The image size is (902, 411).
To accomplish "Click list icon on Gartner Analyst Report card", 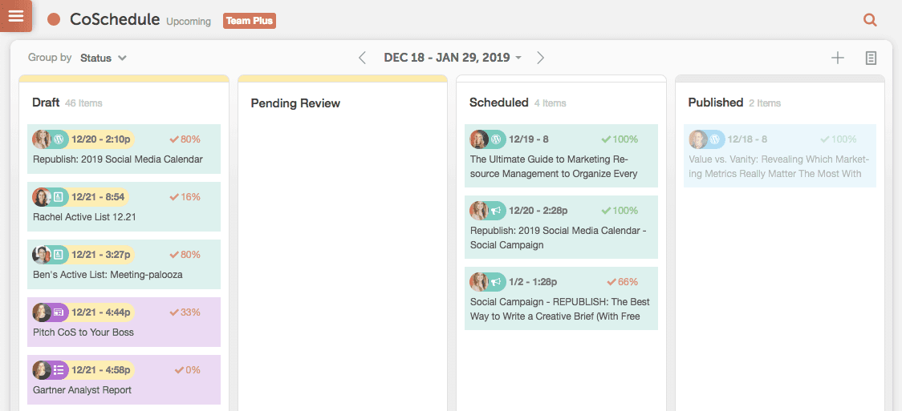I will [59, 369].
